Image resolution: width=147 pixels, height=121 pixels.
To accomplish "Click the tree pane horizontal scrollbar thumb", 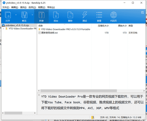I will [x=13, y=113].
